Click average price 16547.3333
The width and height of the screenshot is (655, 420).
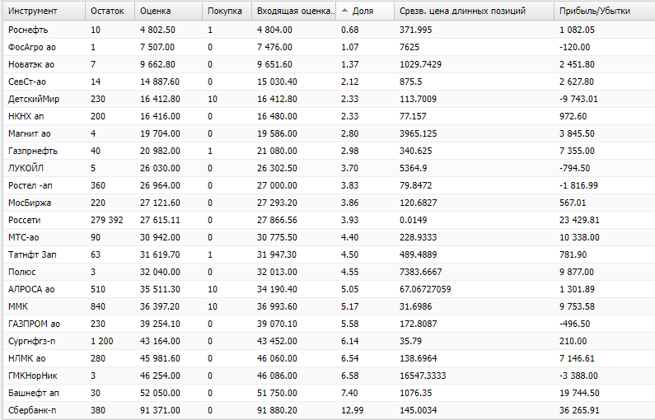[423, 376]
